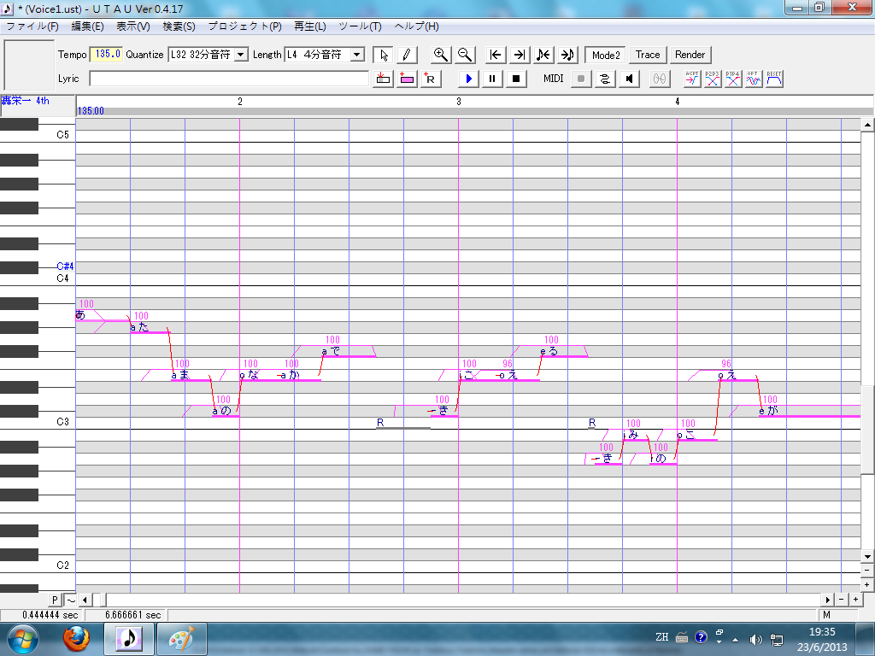
Task: Toggle the speaker mute icon
Action: tap(629, 79)
